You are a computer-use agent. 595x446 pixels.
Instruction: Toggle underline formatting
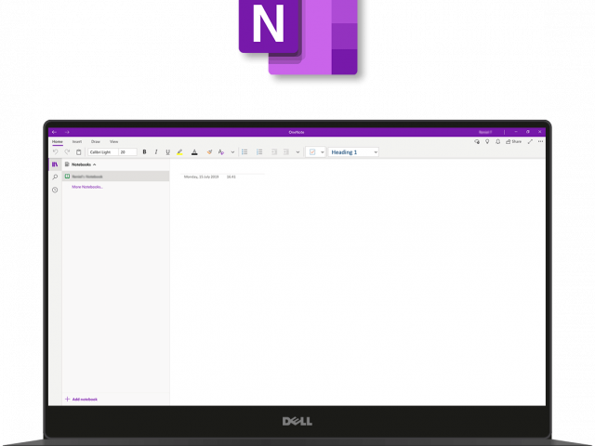(167, 151)
